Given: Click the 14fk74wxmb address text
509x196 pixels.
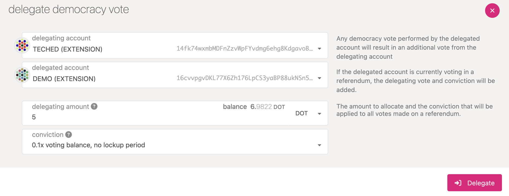Looking at the screenshot, I should pos(245,49).
